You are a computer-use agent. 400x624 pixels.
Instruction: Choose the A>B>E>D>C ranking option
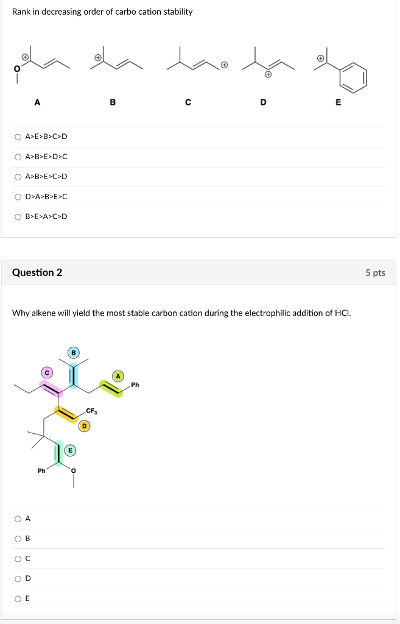point(19,157)
